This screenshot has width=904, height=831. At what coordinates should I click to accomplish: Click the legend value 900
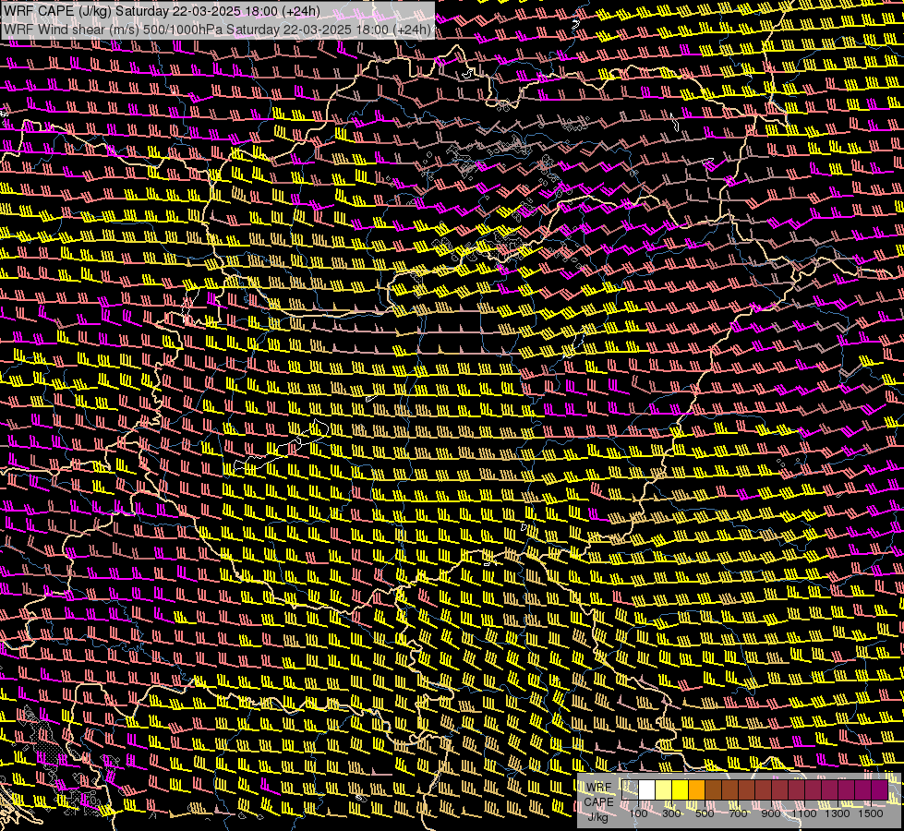tap(771, 813)
